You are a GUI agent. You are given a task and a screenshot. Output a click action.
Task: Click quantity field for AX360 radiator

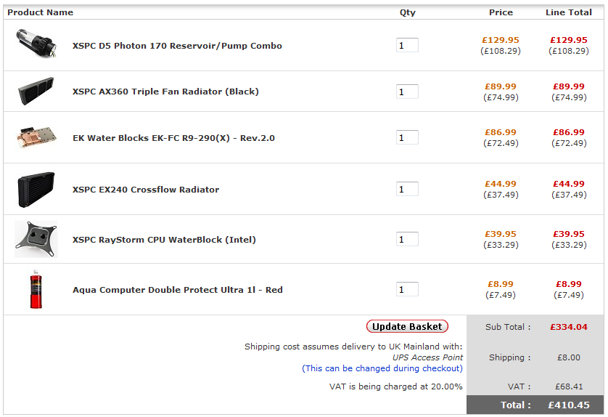pyautogui.click(x=407, y=92)
